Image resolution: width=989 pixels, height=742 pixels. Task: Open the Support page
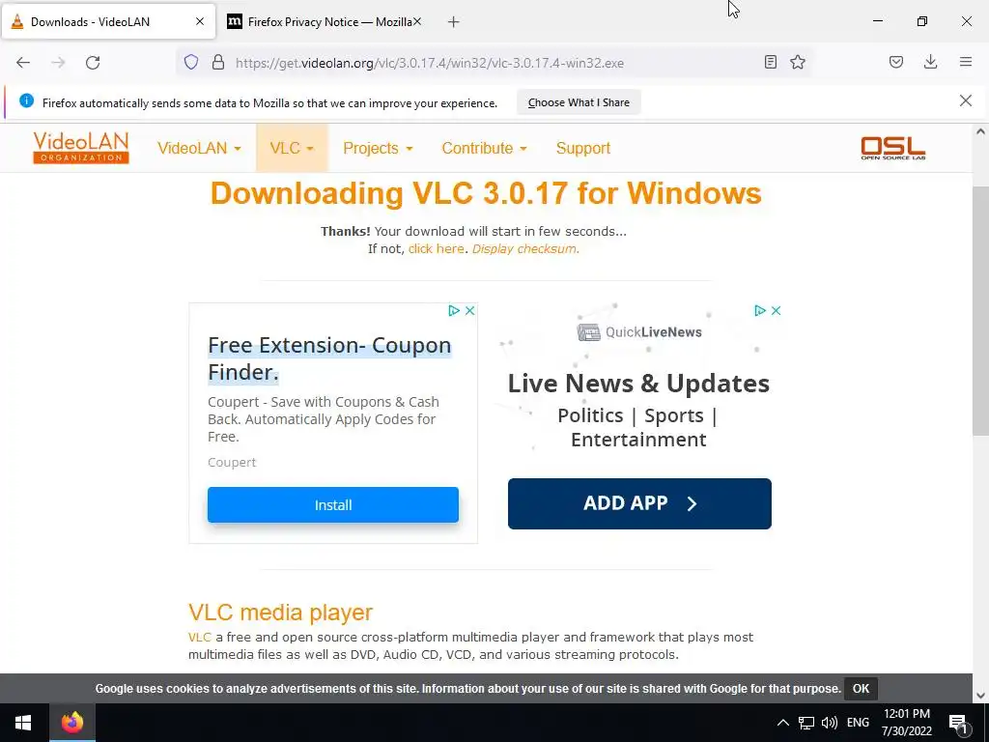583,148
